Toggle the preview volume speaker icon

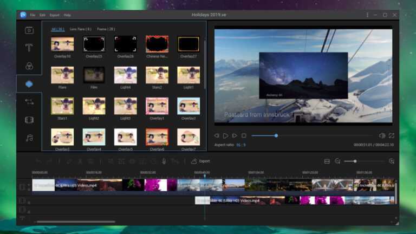click(x=382, y=135)
